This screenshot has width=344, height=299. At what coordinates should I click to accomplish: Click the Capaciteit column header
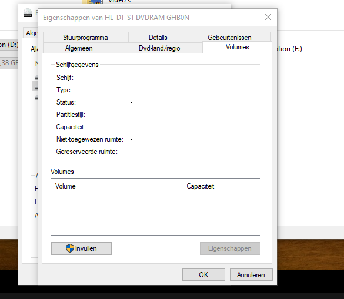pyautogui.click(x=216, y=186)
